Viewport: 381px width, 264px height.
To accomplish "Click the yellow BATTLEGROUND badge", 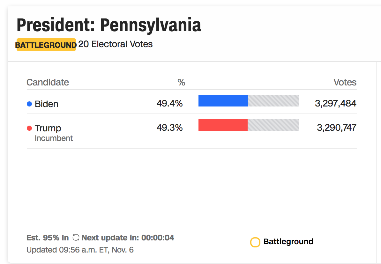I will click(46, 45).
